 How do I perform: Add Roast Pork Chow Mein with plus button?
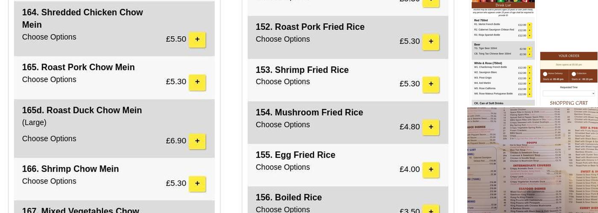click(x=197, y=82)
